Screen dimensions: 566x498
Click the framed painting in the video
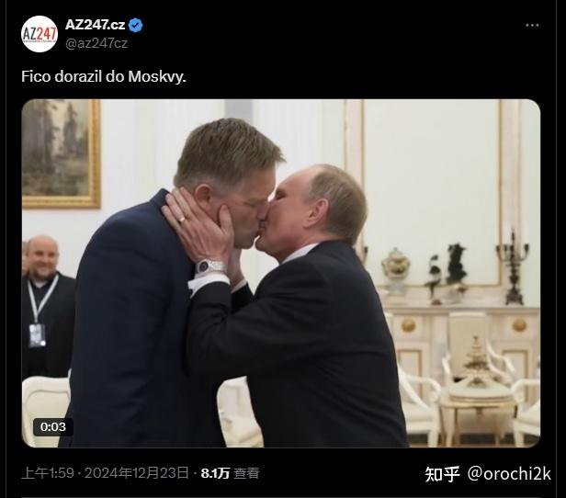pyautogui.click(x=61, y=153)
